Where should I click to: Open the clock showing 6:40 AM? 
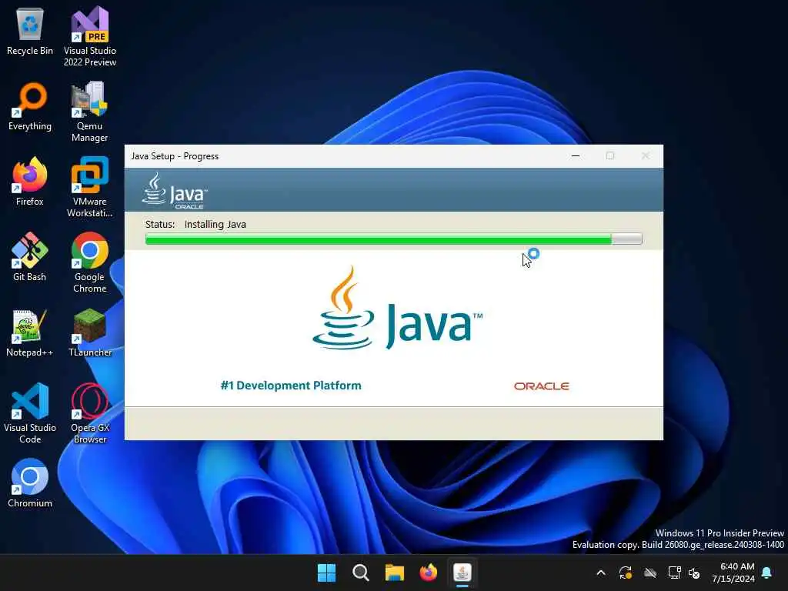tap(733, 573)
